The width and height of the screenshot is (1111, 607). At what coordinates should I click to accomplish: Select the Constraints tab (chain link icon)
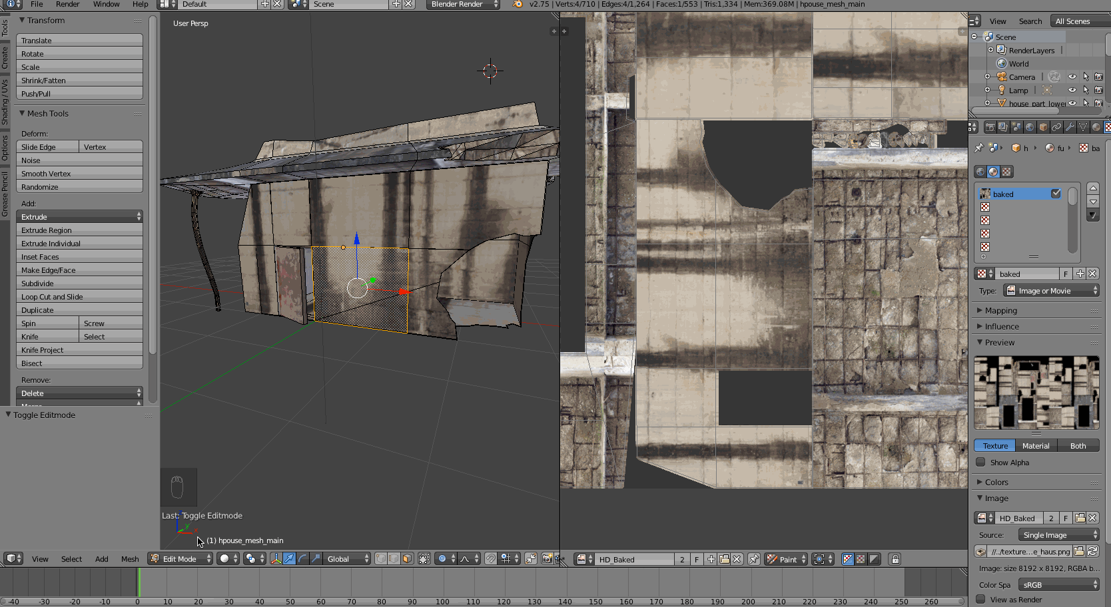[1056, 126]
